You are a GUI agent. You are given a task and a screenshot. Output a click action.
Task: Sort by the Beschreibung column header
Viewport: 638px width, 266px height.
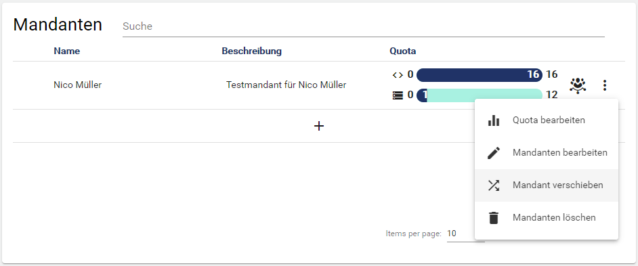click(x=251, y=51)
